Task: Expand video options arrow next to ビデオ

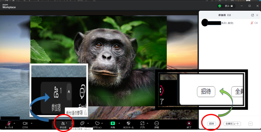Action: coord(31,123)
